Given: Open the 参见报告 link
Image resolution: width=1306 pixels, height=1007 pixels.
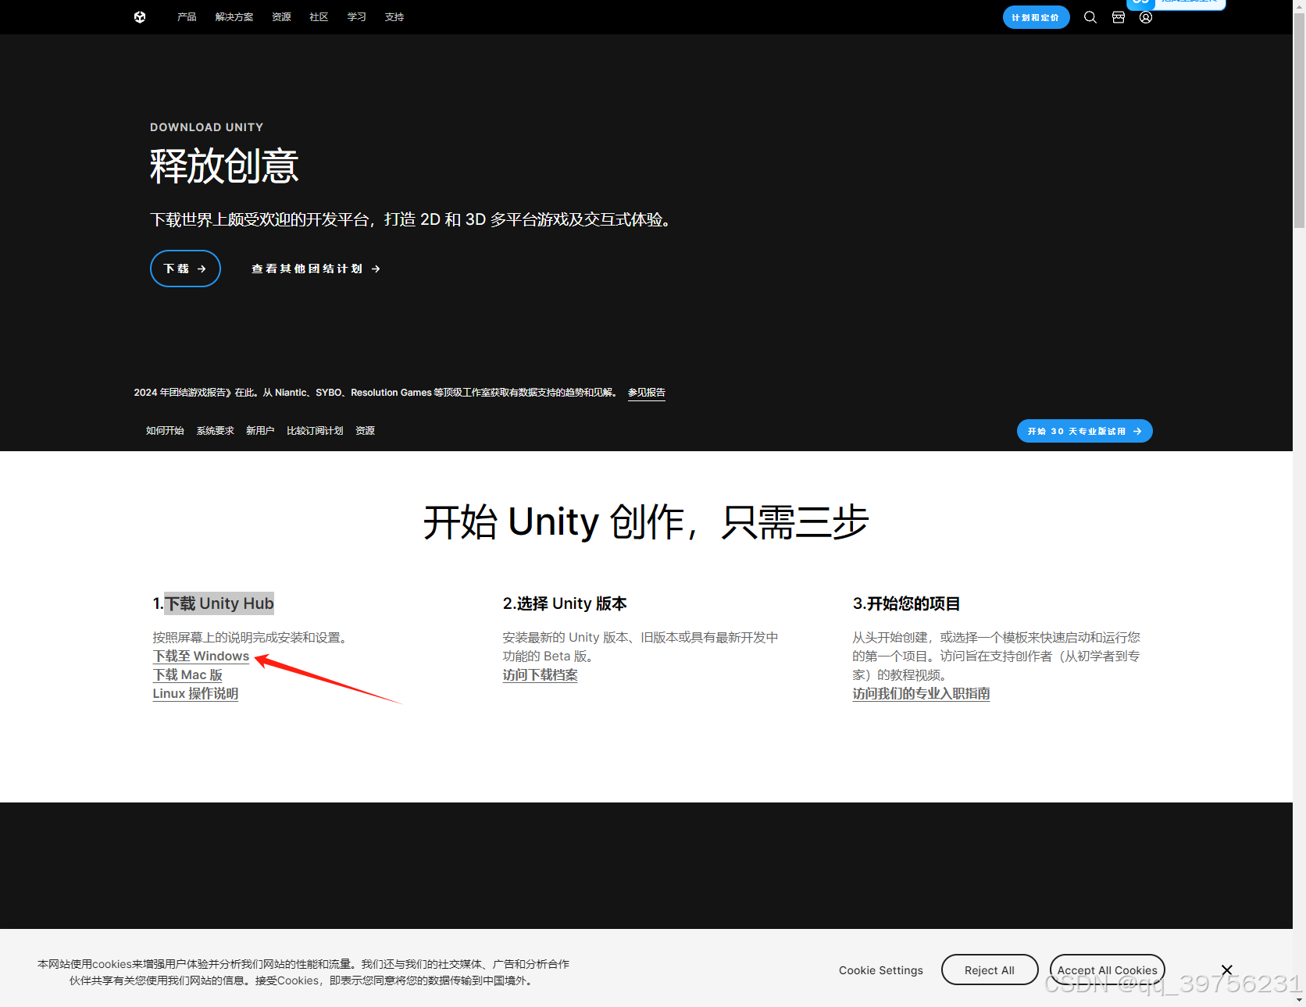Looking at the screenshot, I should point(646,393).
